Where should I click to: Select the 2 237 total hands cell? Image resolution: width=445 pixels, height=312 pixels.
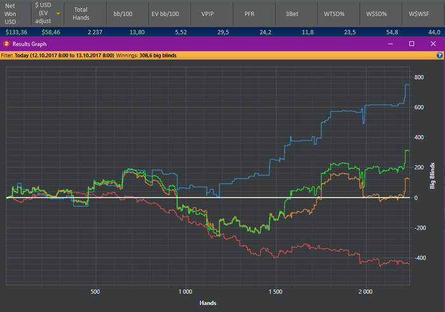click(x=95, y=32)
